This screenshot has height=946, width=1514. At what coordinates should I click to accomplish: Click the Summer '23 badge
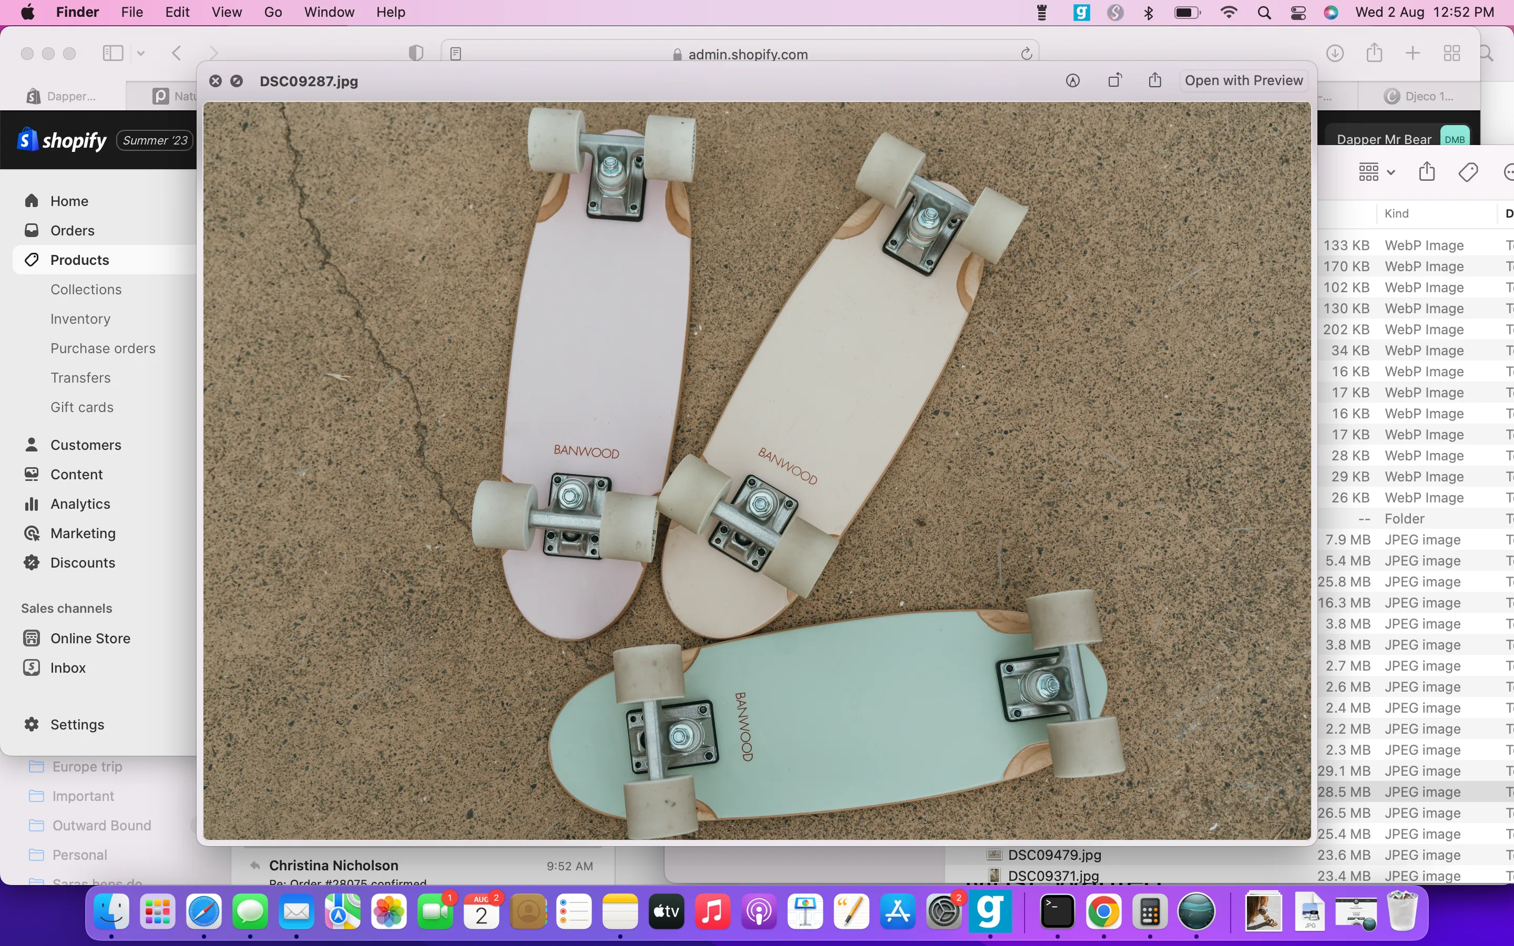point(155,140)
